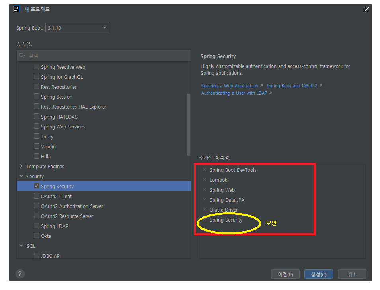Click the 이전(P) previous button

pos(285,274)
